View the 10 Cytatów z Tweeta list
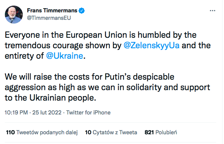This screenshot has width=224, height=144. (x=111, y=132)
